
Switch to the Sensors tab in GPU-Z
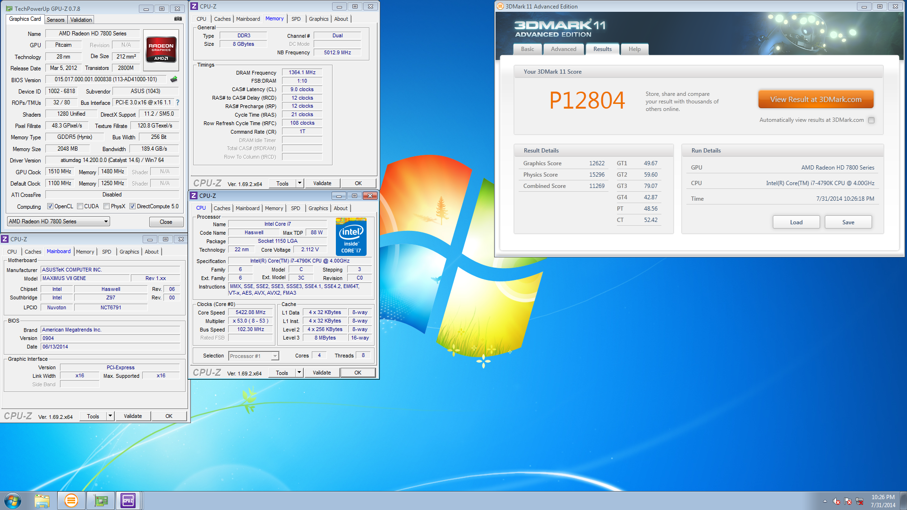pyautogui.click(x=56, y=20)
